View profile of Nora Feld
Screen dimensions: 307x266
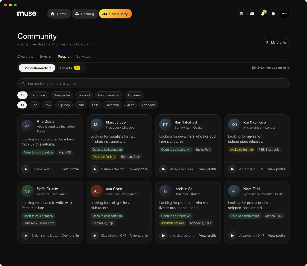coord(277,236)
